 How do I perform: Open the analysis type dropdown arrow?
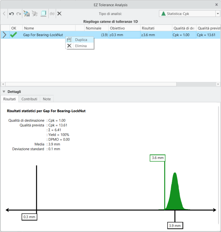[x=218, y=14]
